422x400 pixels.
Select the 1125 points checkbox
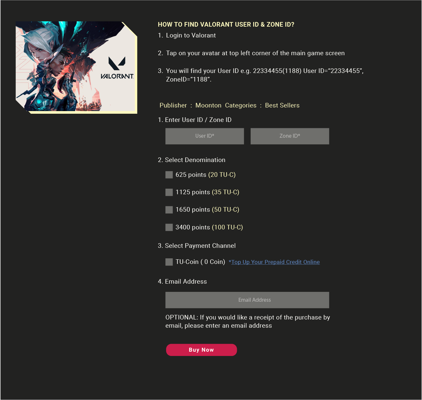[169, 192]
